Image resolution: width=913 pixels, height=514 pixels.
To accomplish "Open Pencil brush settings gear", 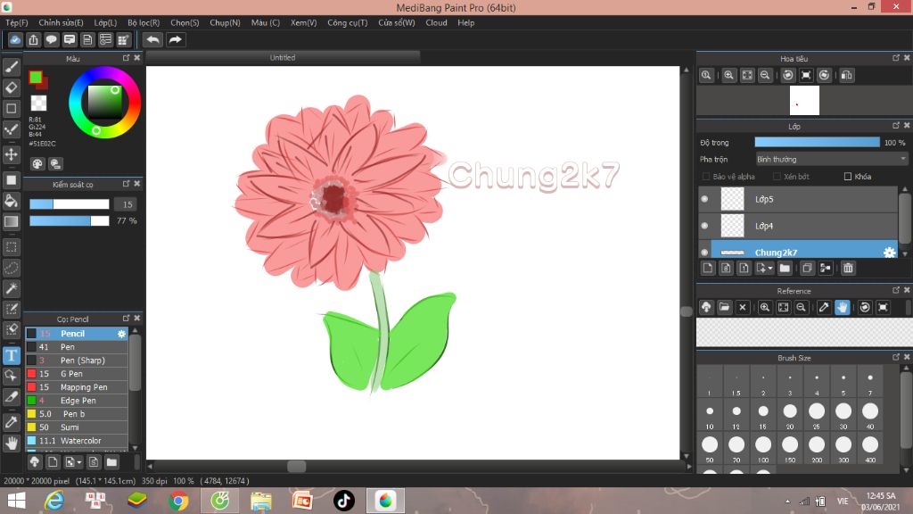I will tap(121, 334).
